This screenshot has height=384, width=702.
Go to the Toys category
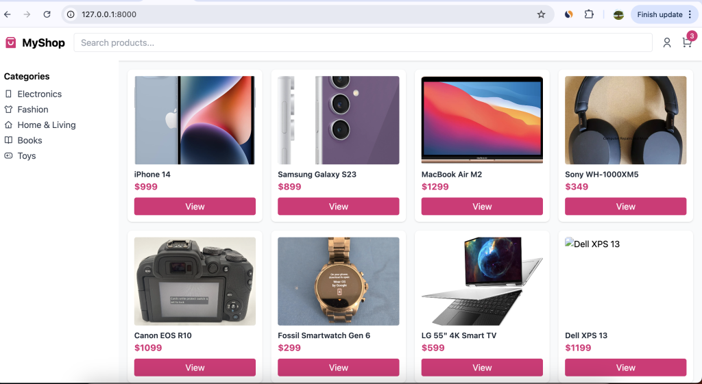pos(27,156)
